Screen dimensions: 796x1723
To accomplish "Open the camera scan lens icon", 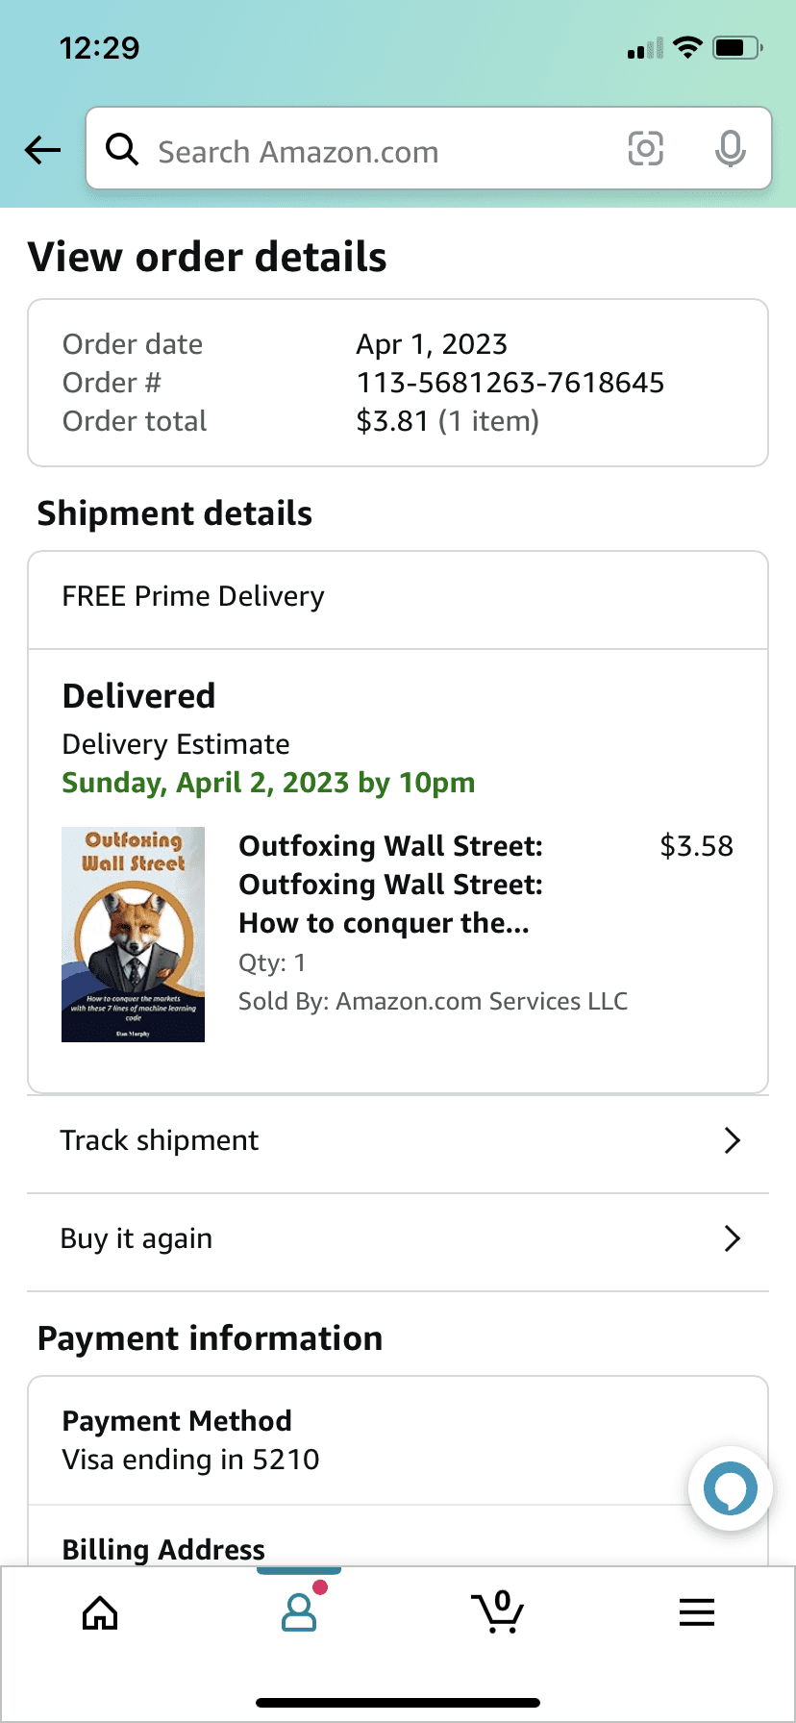I will 645,149.
